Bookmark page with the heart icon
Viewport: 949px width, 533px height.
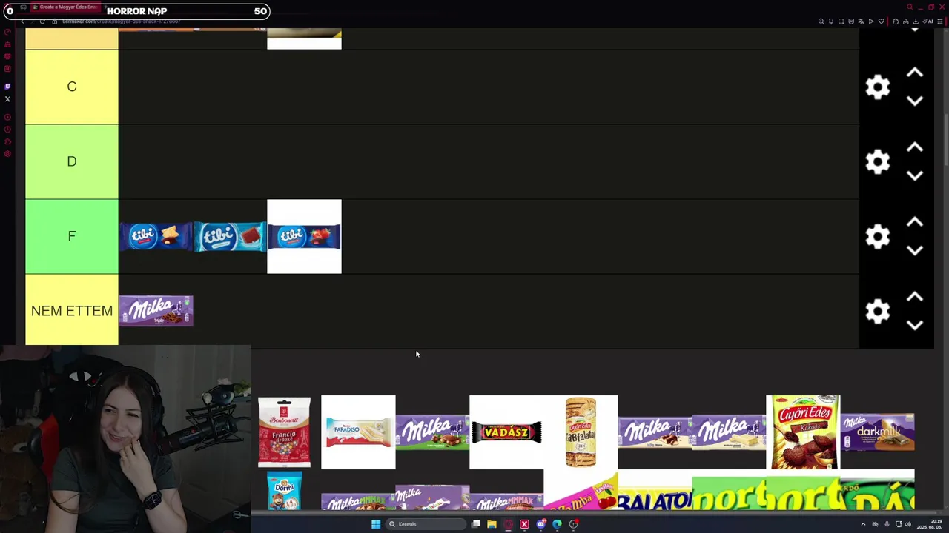click(881, 21)
